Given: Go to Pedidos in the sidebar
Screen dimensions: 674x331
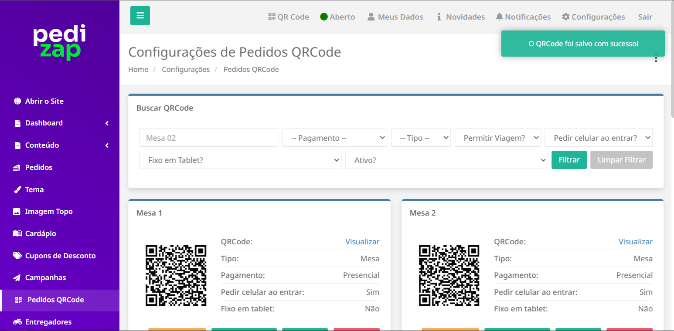Looking at the screenshot, I should tap(39, 167).
